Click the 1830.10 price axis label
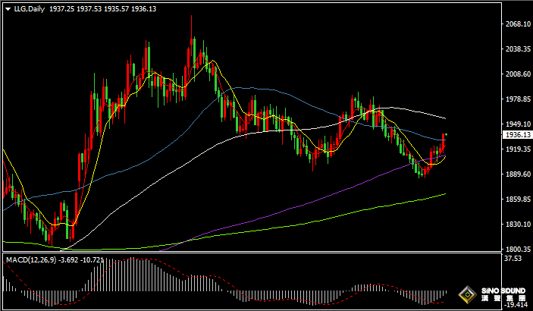 tap(516, 224)
